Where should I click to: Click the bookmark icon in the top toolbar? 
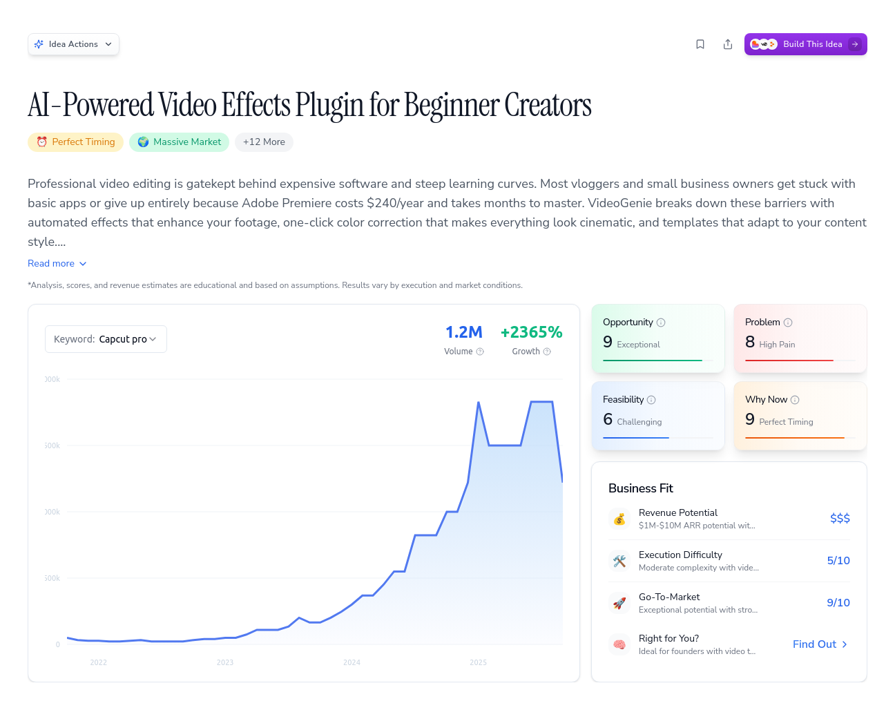click(700, 44)
